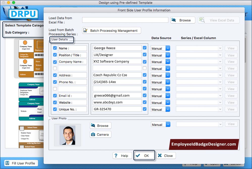Uncheck the Company Name label checkbox
The height and width of the screenshot is (169, 252).
click(55, 62)
